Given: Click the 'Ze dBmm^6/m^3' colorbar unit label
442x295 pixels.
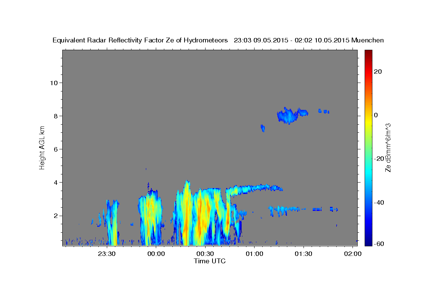Looking at the screenshot, I should point(388,147).
